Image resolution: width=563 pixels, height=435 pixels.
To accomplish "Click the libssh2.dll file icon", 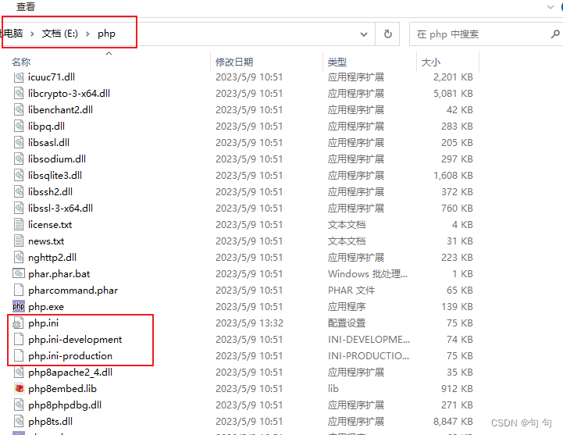I will coord(19,192).
